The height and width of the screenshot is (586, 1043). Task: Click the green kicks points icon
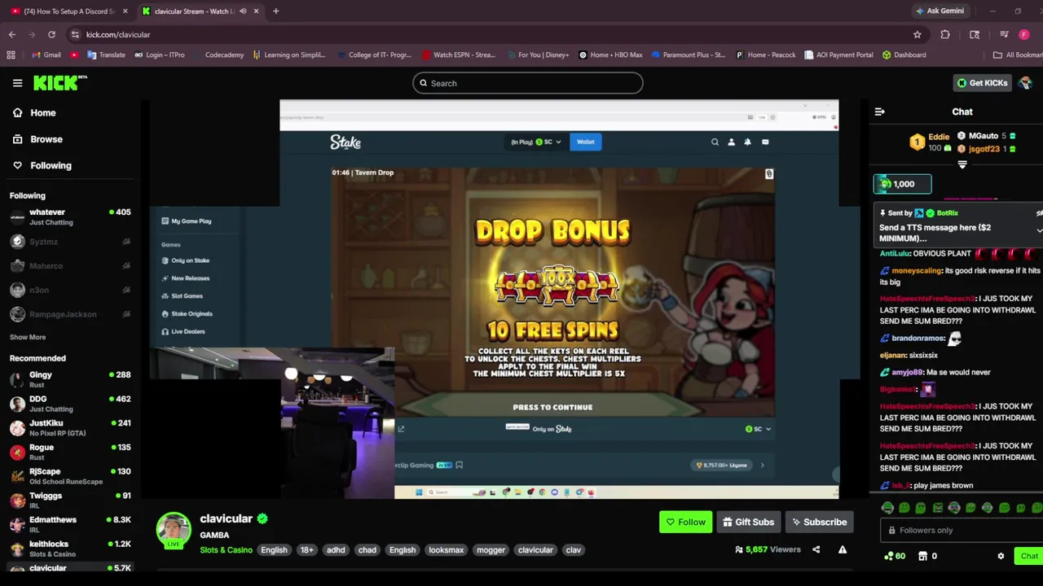click(x=888, y=556)
